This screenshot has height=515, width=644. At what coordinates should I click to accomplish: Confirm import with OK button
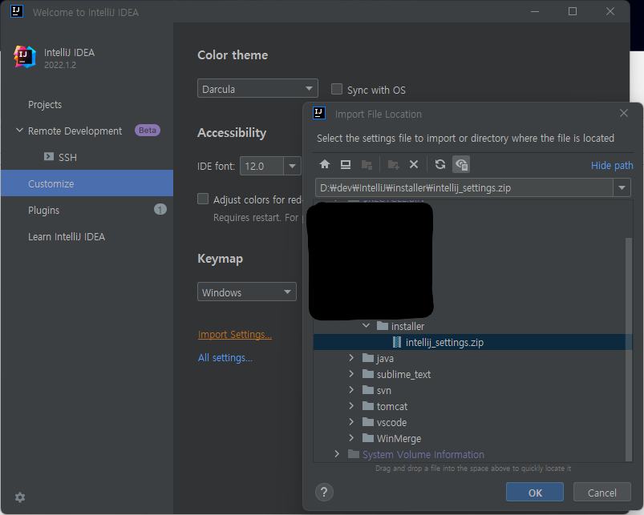tap(534, 492)
